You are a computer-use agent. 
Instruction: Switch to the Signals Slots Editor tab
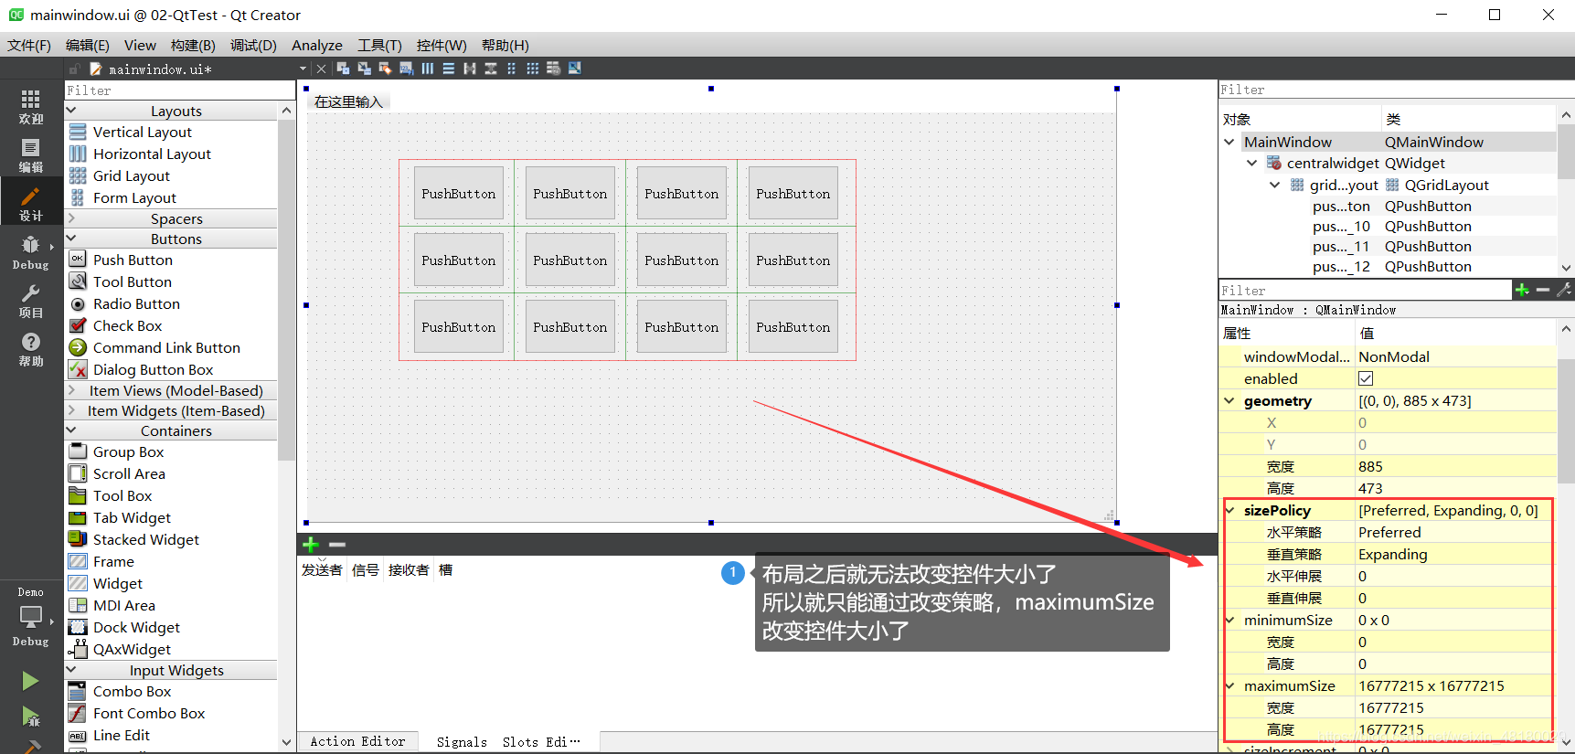[508, 742]
